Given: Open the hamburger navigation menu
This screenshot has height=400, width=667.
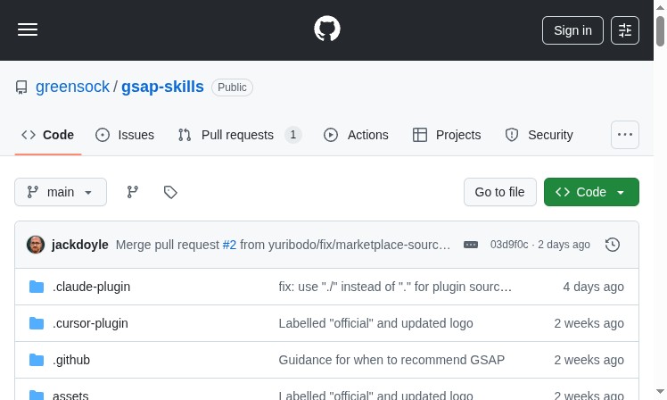Looking at the screenshot, I should 28,29.
